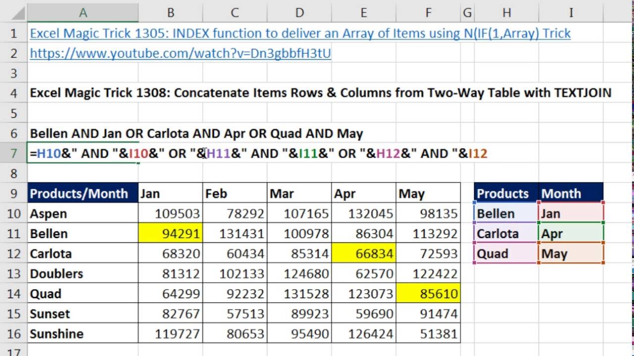This screenshot has height=356, width=634.
Task: Click the yellow cell with 85610
Action: pyautogui.click(x=428, y=294)
